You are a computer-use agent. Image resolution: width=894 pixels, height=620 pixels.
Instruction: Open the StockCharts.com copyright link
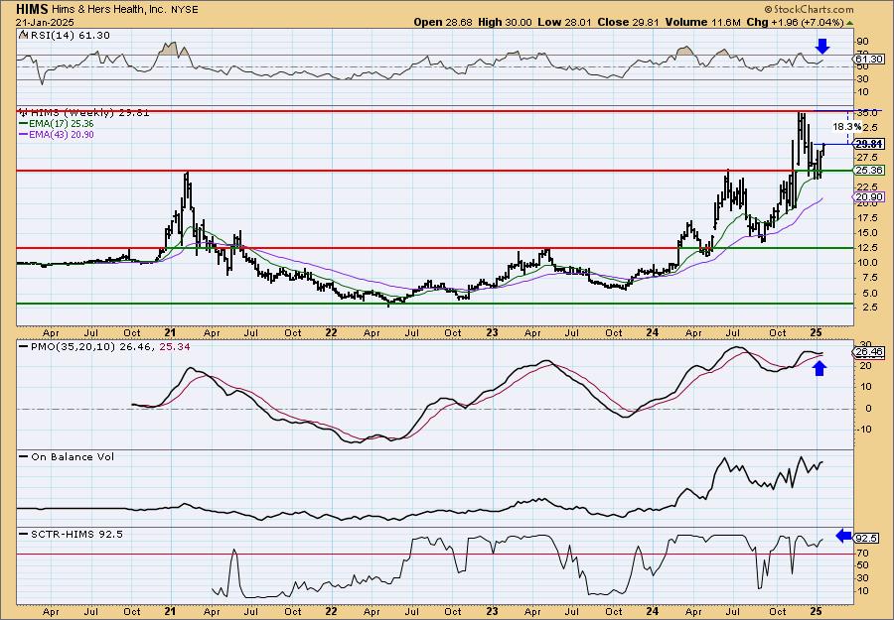(809, 9)
